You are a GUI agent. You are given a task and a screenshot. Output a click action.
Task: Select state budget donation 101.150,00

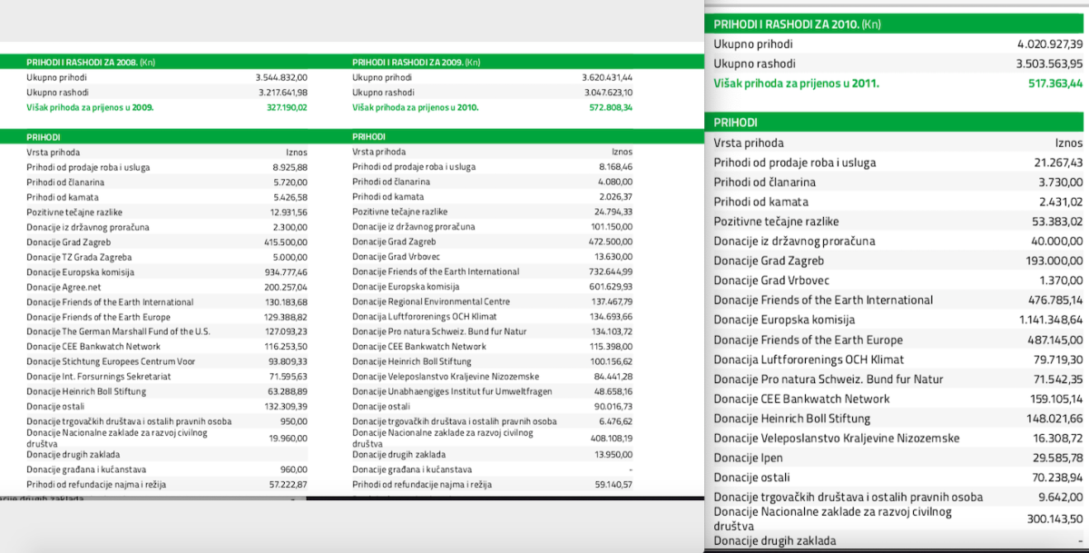pos(613,227)
